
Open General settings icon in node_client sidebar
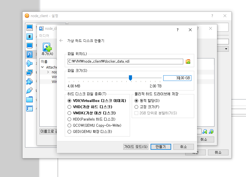click(30, 28)
